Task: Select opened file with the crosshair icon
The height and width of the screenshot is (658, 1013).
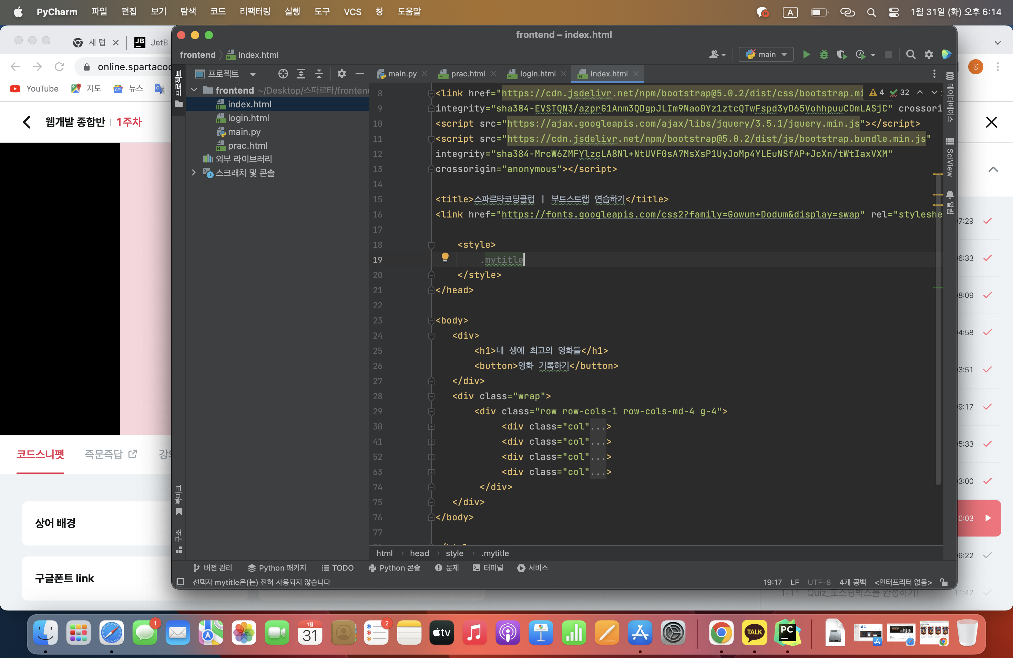Action: click(283, 74)
